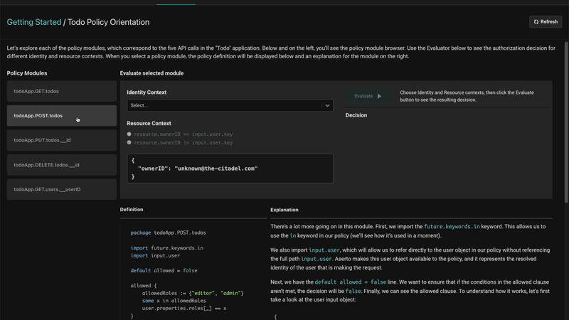
Task: Select the todoApp.POST.todos policy module
Action: pos(62,115)
